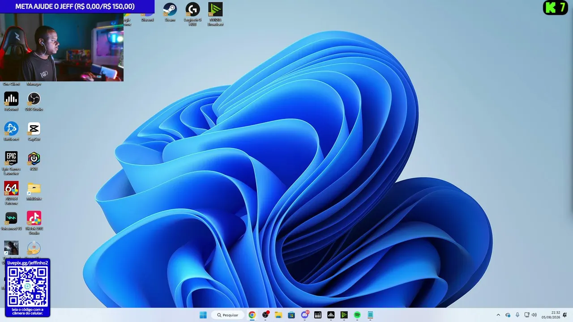Open network status in system tray
This screenshot has height=322, width=573.
click(527, 315)
